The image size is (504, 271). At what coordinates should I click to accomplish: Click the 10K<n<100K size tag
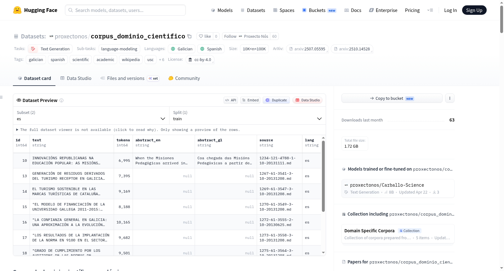[x=254, y=49]
